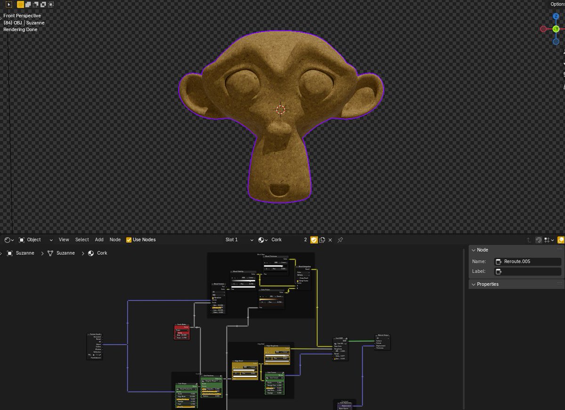This screenshot has height=410, width=565.
Task: Choose the extend selection mode icon
Action: click(x=28, y=4)
